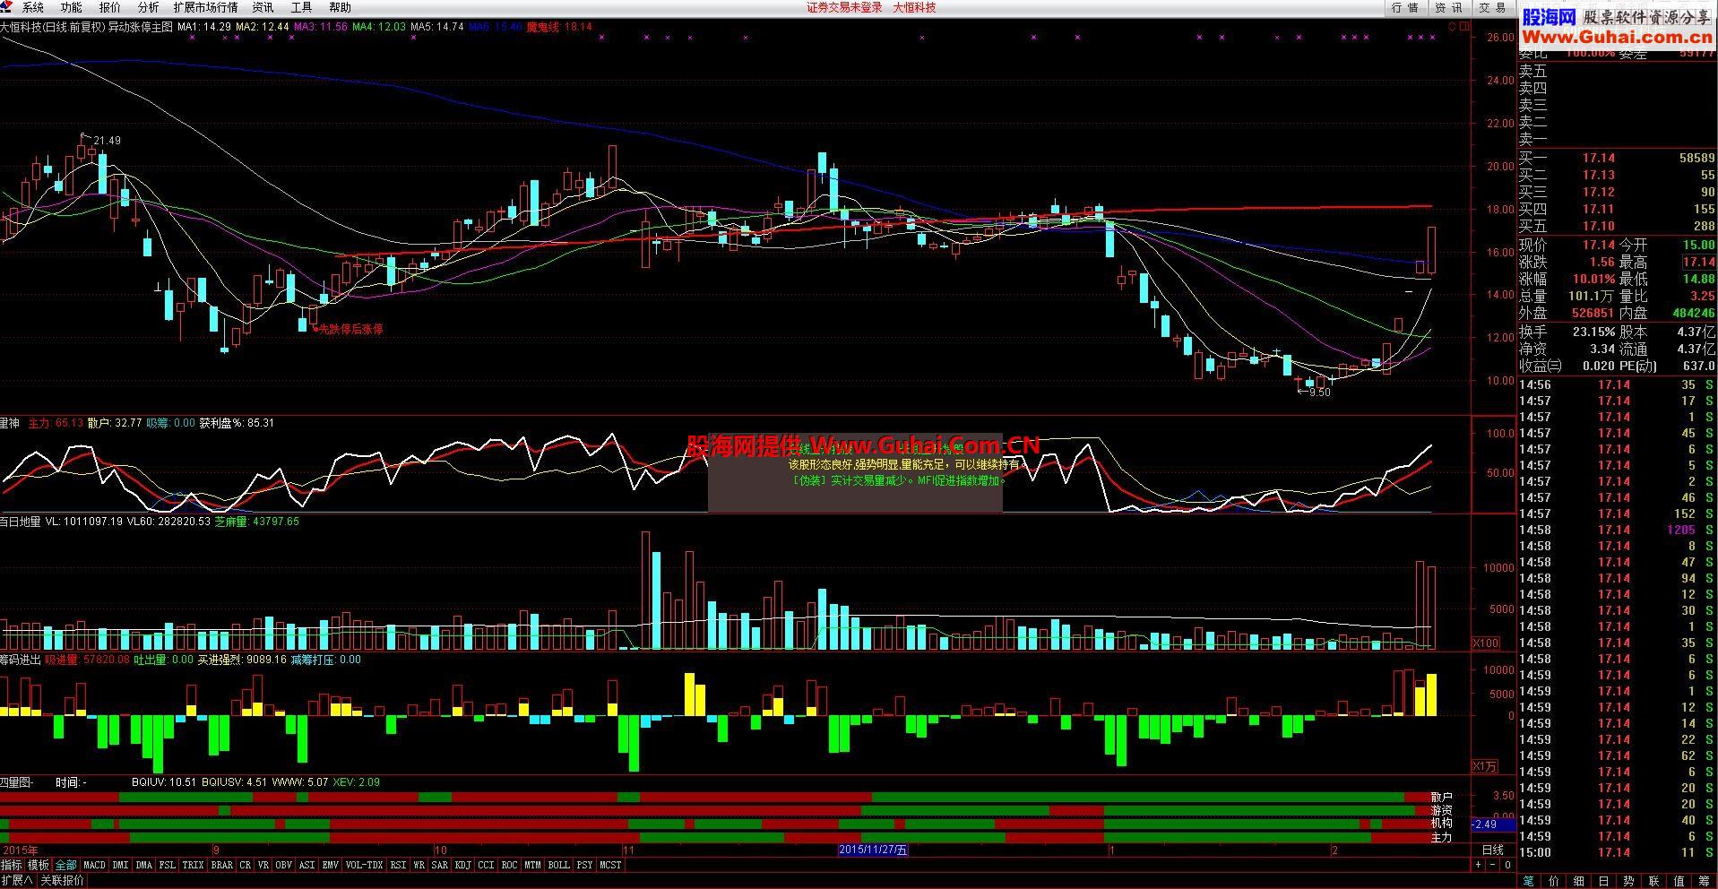Expand the 扩展 panel at bottom
The image size is (1718, 889).
[x=17, y=881]
